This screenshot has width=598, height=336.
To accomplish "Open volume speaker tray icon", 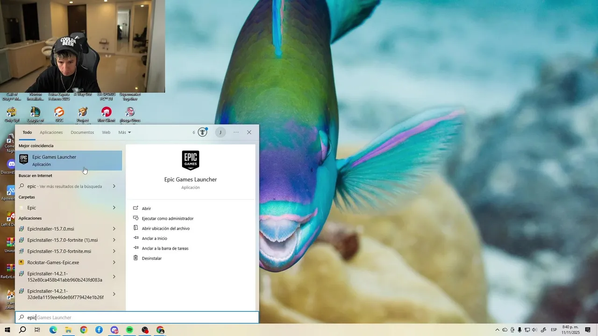I will coord(534,330).
